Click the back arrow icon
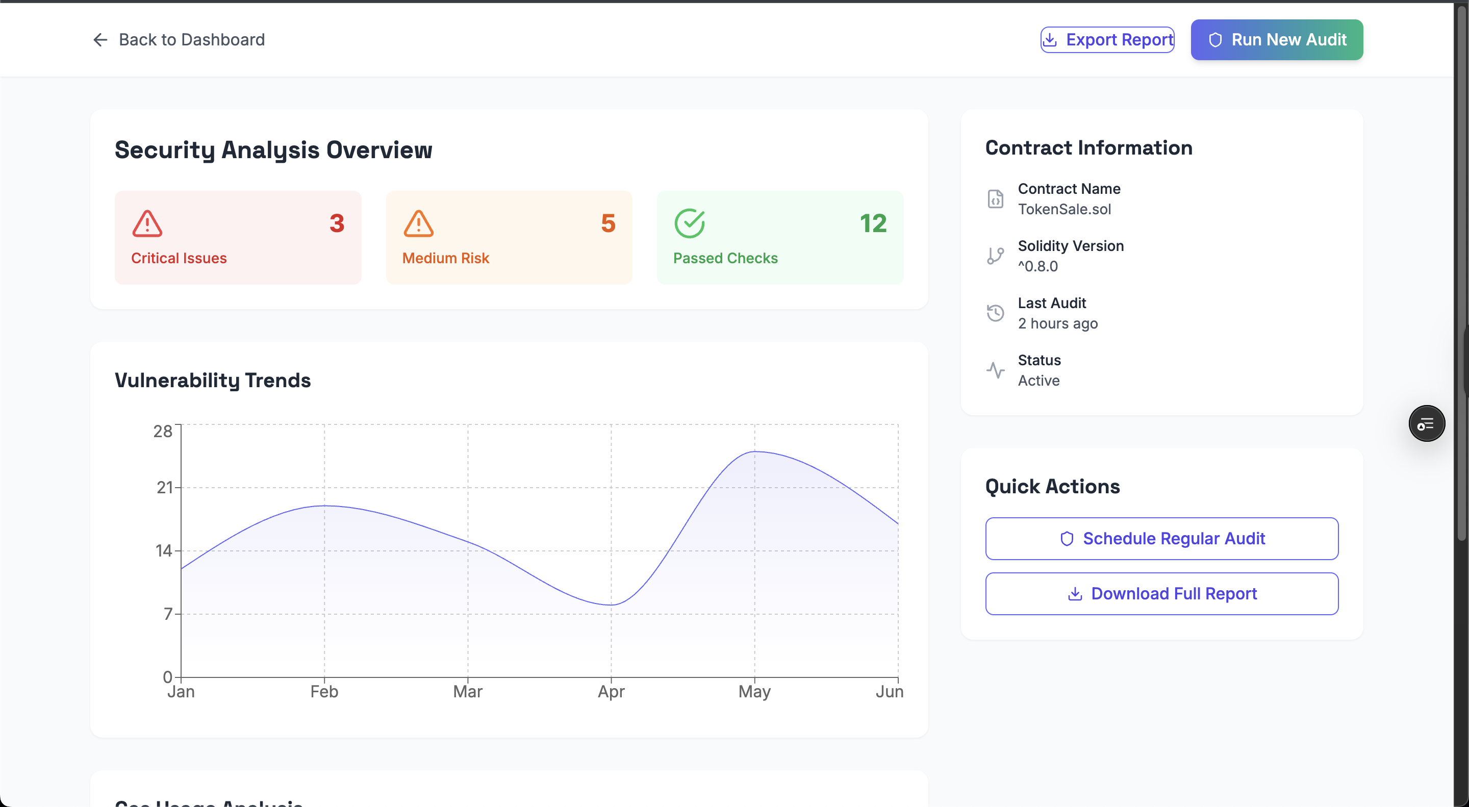 click(100, 39)
